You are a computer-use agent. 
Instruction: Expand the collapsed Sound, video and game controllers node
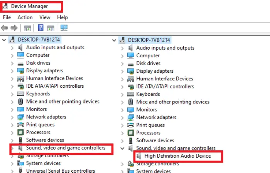pyautogui.click(x=12, y=148)
